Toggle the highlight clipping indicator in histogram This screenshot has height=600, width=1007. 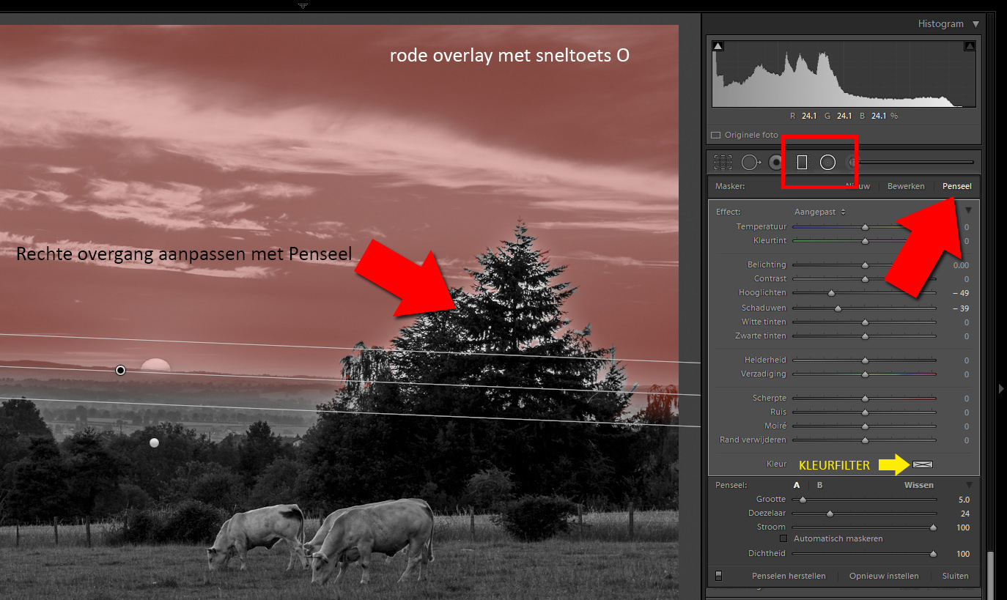click(970, 46)
